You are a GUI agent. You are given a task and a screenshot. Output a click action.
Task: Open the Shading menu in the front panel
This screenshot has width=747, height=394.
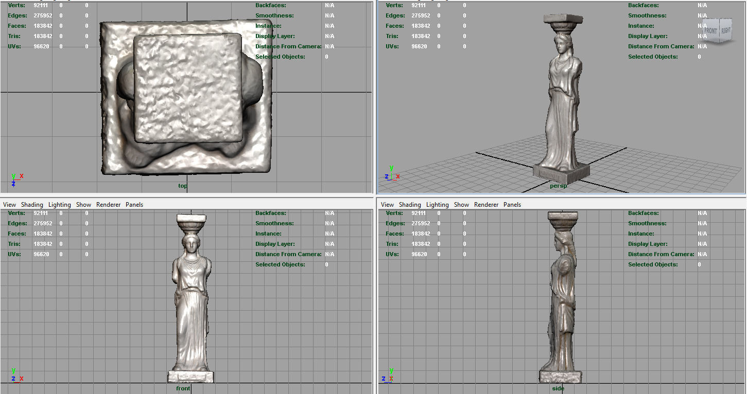[x=32, y=205]
